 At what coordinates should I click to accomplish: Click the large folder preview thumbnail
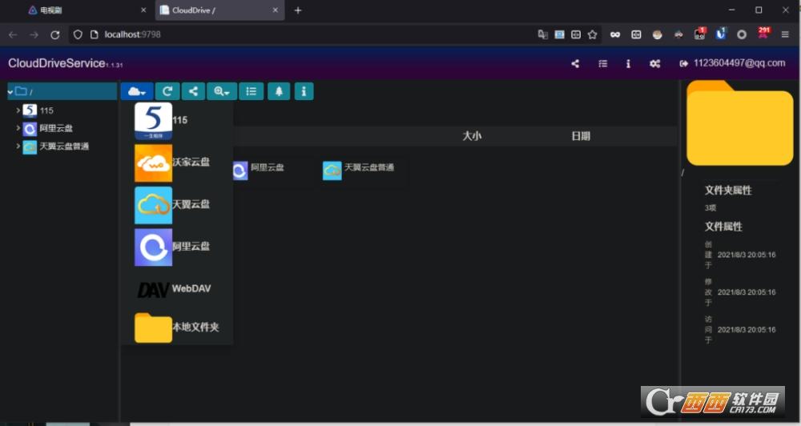click(x=739, y=123)
